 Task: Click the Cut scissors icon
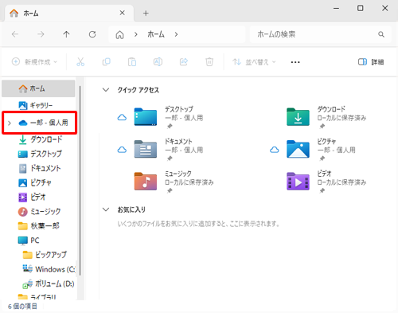(80, 62)
